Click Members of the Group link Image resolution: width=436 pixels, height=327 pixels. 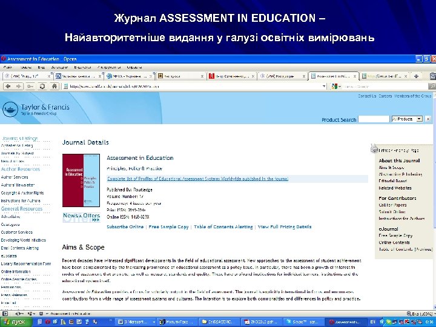(x=413, y=96)
